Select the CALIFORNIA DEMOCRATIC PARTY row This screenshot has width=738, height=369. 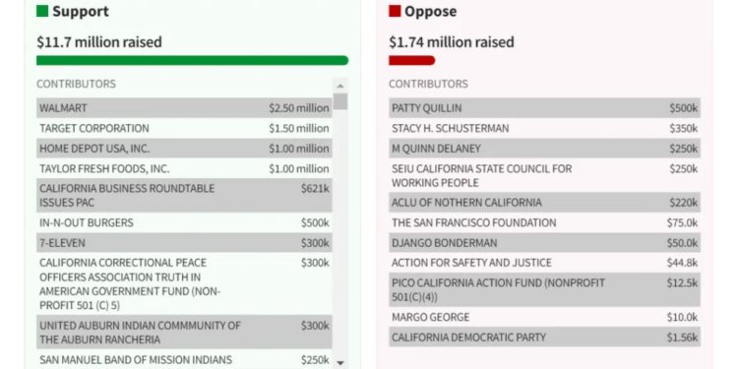(544, 337)
